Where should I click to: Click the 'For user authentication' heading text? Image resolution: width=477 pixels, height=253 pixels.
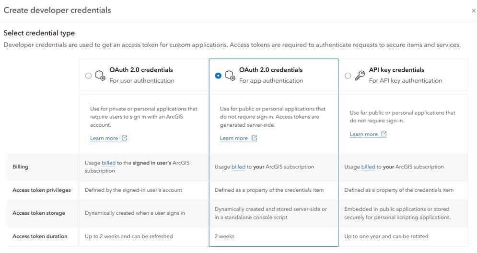tap(142, 81)
